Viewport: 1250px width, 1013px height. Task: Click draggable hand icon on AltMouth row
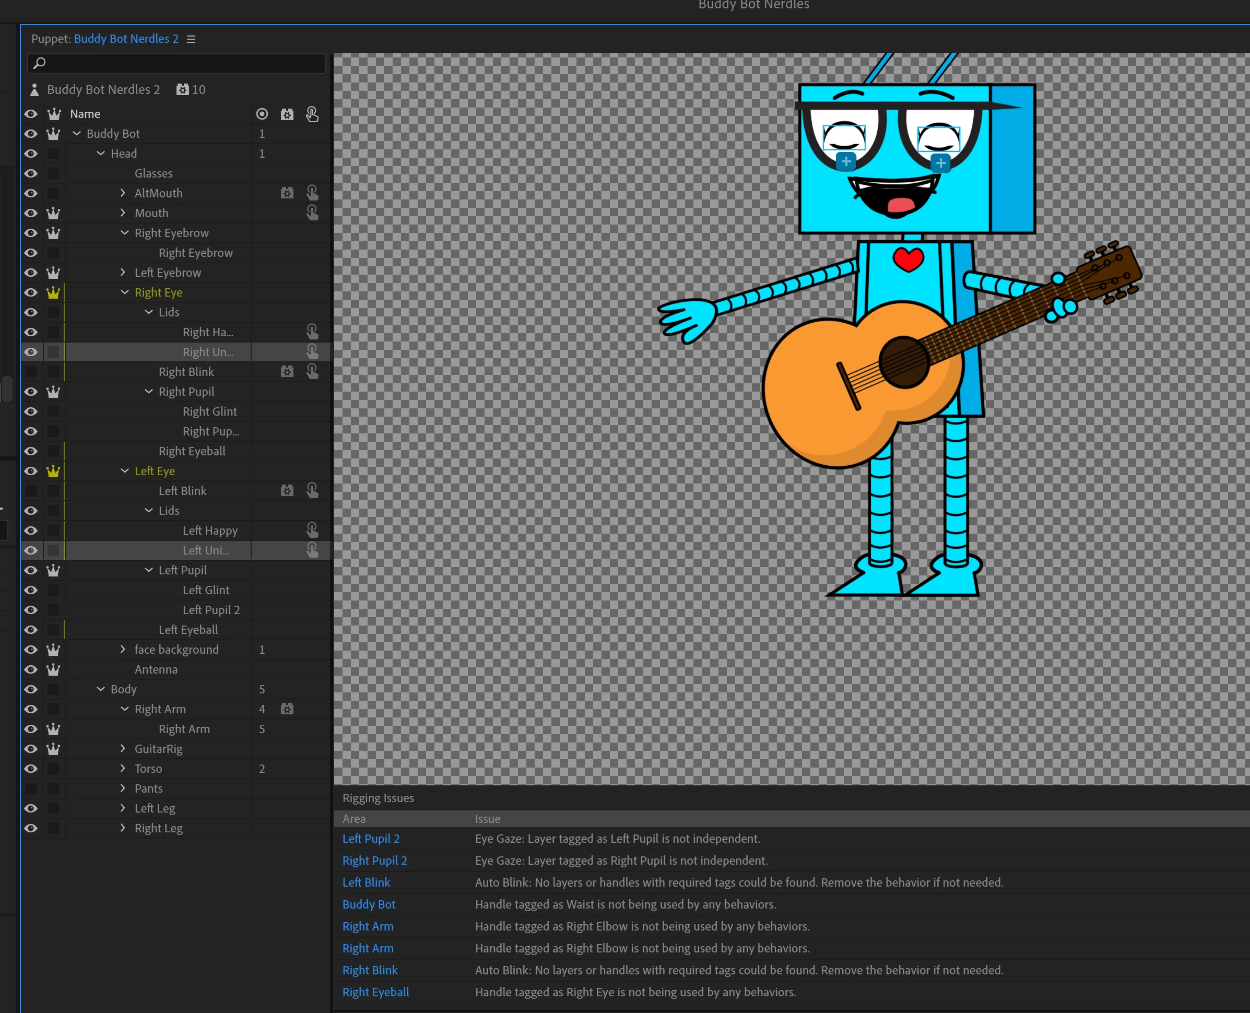pos(312,193)
